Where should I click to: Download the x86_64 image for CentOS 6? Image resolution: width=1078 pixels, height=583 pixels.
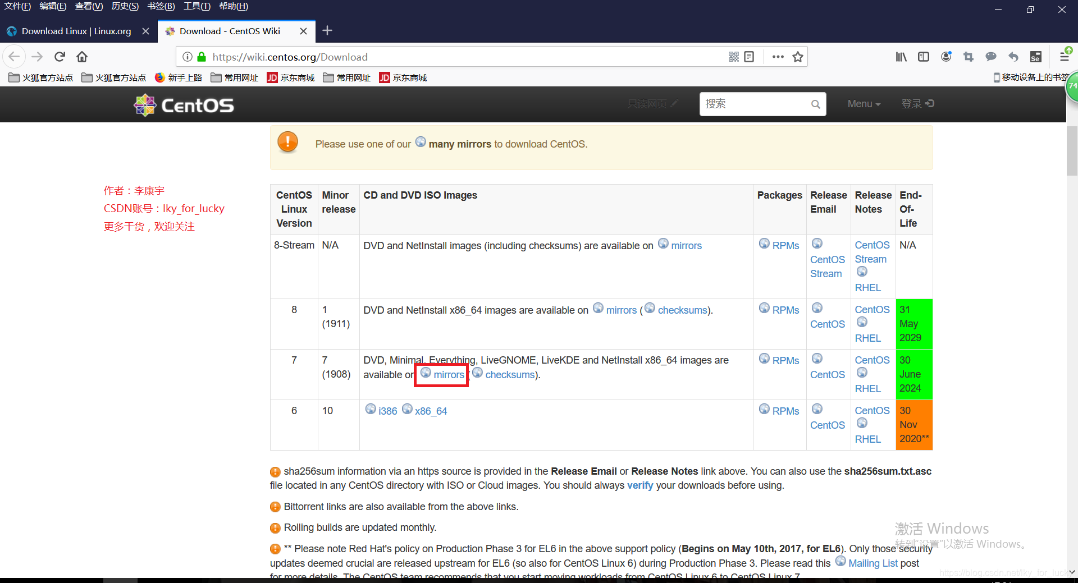coord(431,411)
